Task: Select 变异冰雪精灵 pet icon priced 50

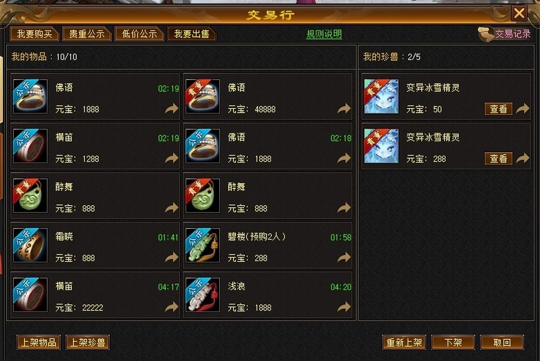Action: [381, 96]
